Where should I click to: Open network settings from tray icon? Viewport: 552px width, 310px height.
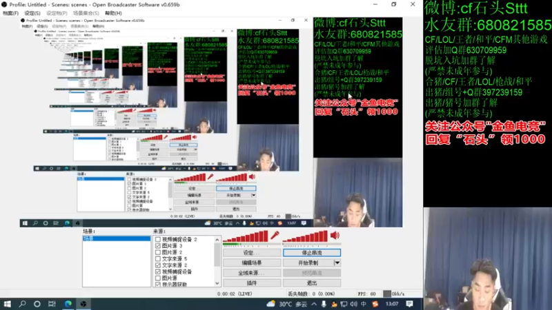[x=344, y=304]
